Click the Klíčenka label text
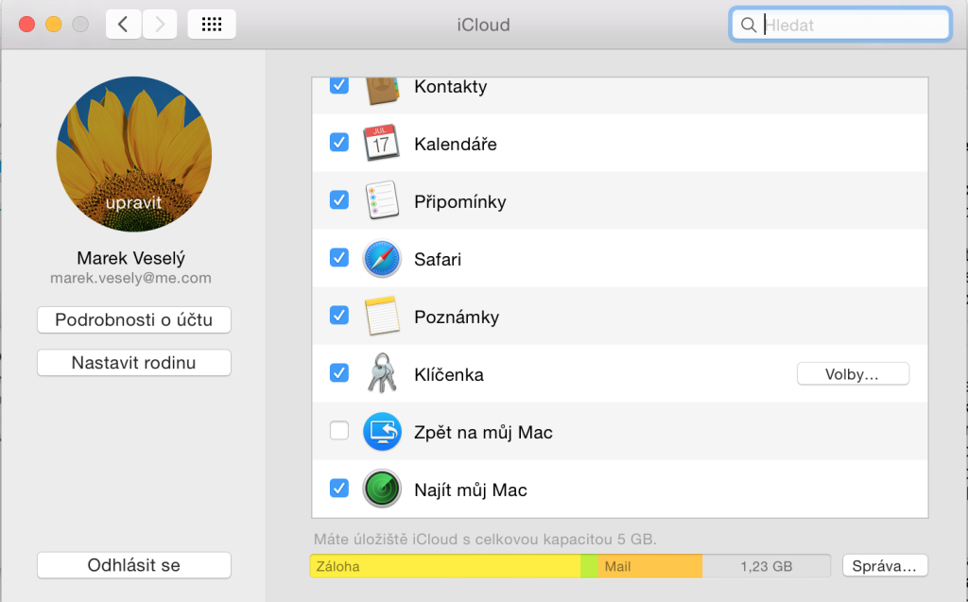The image size is (968, 602). click(x=449, y=375)
